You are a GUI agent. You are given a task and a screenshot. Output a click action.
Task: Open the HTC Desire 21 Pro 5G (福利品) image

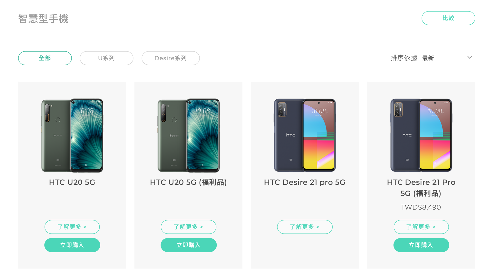coord(421,135)
